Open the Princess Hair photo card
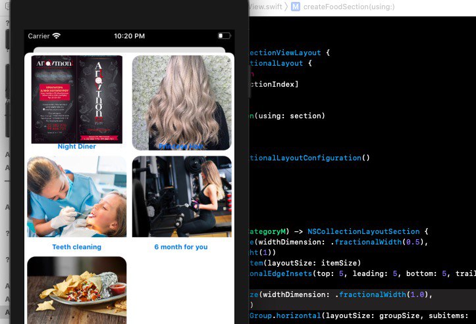Image resolution: width=476 pixels, height=324 pixels. tap(182, 103)
